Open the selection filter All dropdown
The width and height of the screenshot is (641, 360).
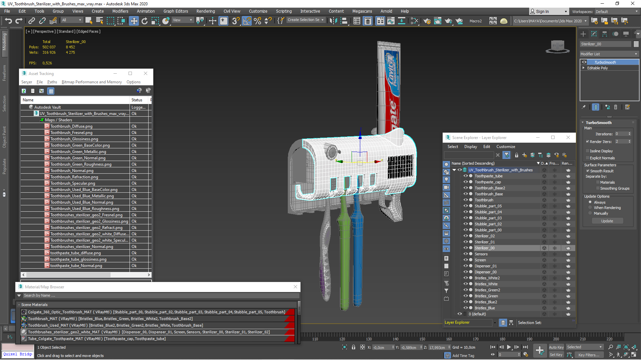pyautogui.click(x=71, y=20)
